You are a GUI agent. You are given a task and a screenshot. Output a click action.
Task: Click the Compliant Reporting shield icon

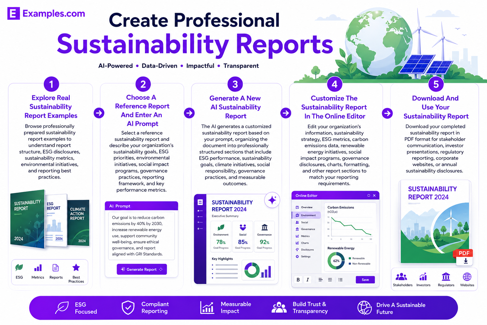coord(128,308)
